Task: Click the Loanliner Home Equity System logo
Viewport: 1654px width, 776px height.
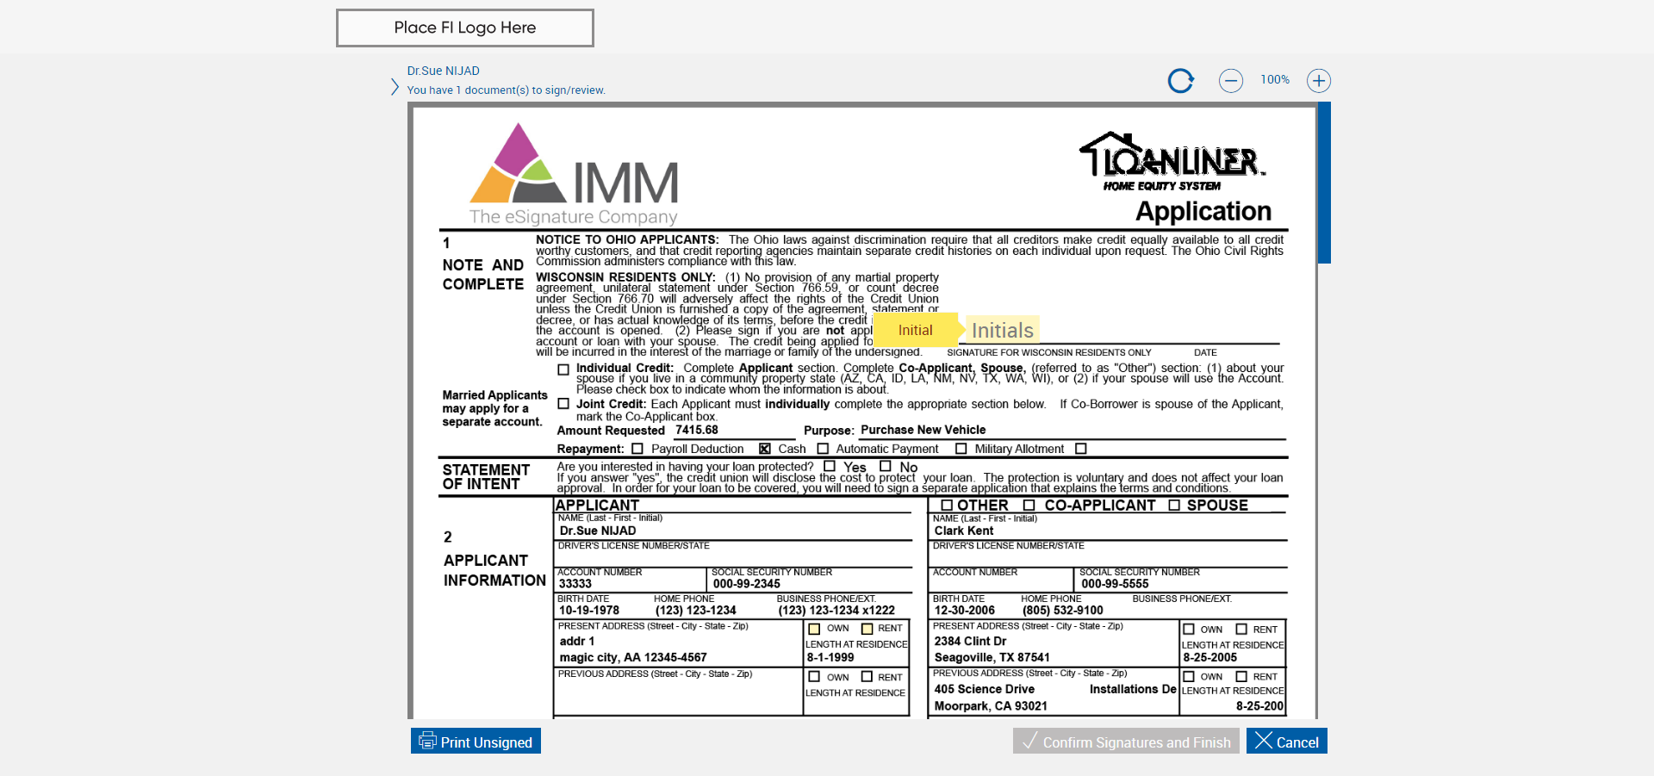Action: (1172, 162)
